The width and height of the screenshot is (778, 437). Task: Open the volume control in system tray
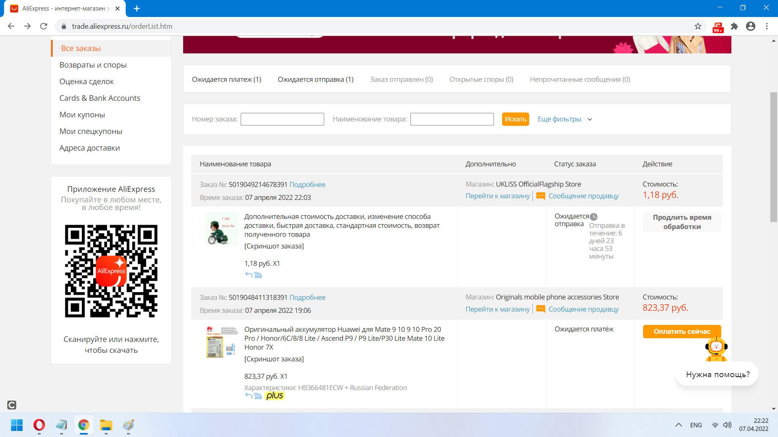pyautogui.click(x=727, y=425)
